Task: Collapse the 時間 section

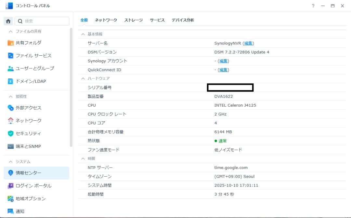Action: click(x=83, y=158)
